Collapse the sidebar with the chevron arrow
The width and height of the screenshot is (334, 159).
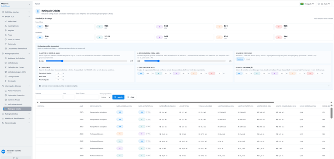(x=29, y=5)
